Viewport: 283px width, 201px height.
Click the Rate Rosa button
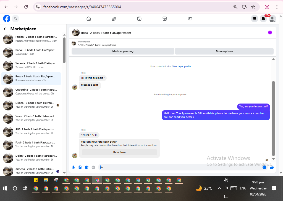coord(119,152)
